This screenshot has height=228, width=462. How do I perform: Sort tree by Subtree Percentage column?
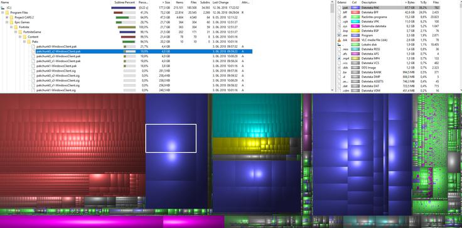point(124,3)
